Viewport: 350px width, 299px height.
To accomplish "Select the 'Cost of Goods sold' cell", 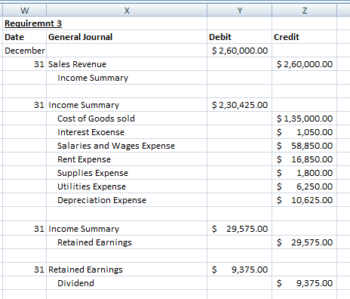I will pos(127,119).
